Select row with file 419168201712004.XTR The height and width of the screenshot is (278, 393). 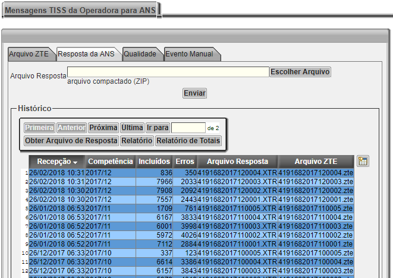237,173
